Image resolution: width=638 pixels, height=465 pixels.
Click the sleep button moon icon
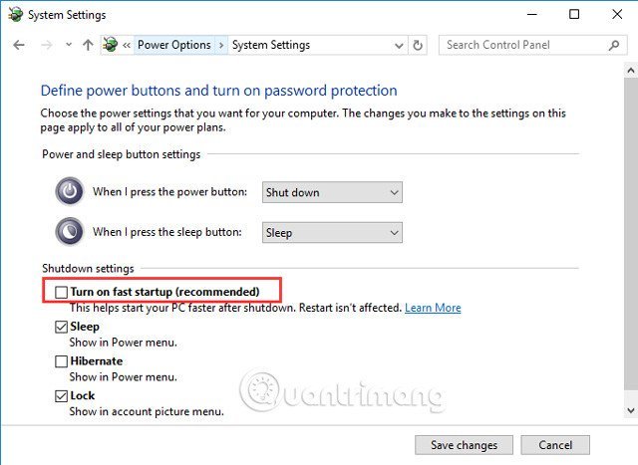tap(70, 232)
